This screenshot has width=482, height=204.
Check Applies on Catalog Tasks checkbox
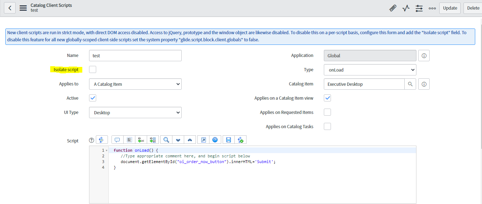coord(327,126)
